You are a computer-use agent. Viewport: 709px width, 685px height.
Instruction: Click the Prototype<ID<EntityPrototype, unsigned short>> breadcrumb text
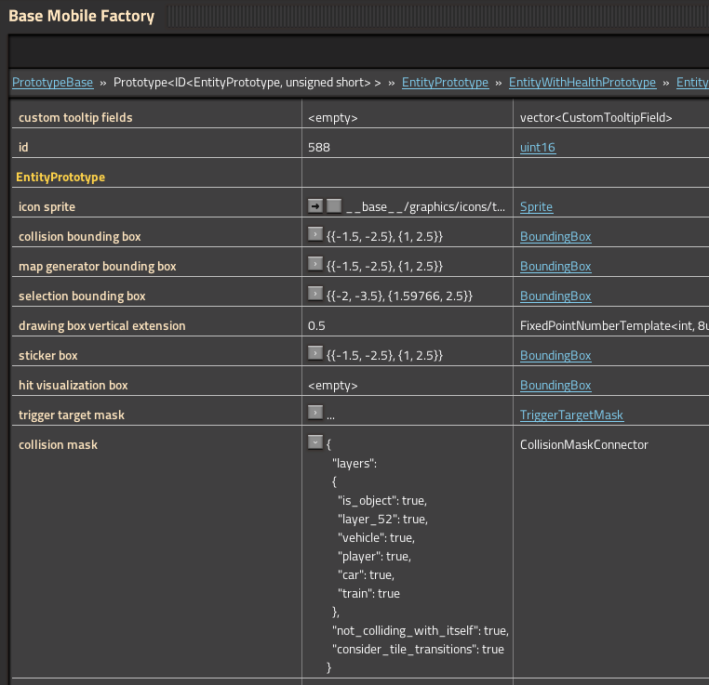tap(247, 82)
